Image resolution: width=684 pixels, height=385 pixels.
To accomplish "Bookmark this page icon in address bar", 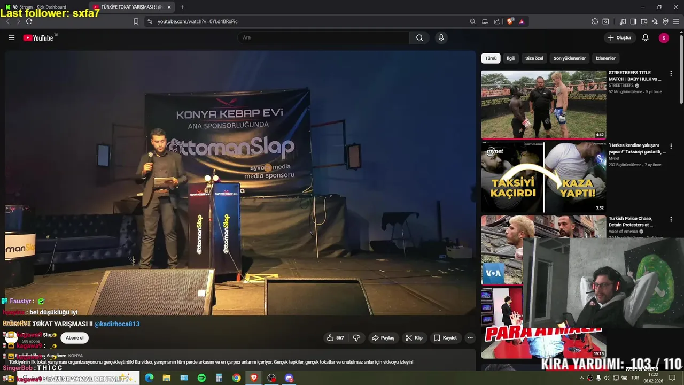I will pos(136,21).
